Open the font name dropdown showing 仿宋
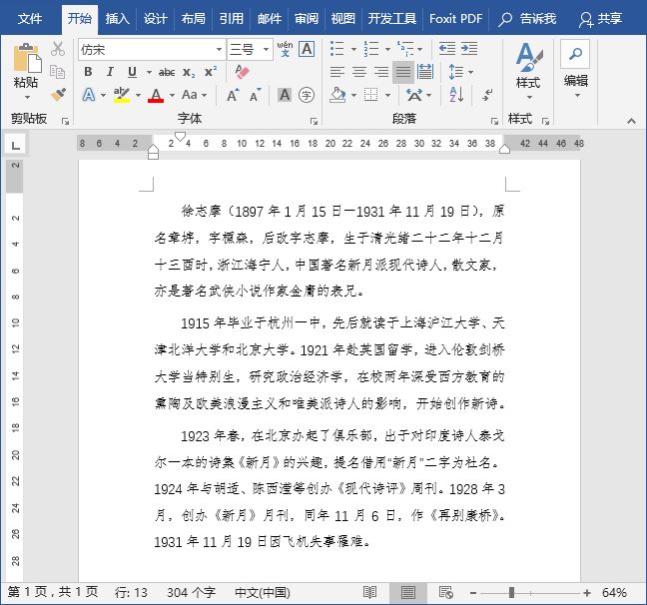Screen dimensions: 647x605 pyautogui.click(x=219, y=49)
